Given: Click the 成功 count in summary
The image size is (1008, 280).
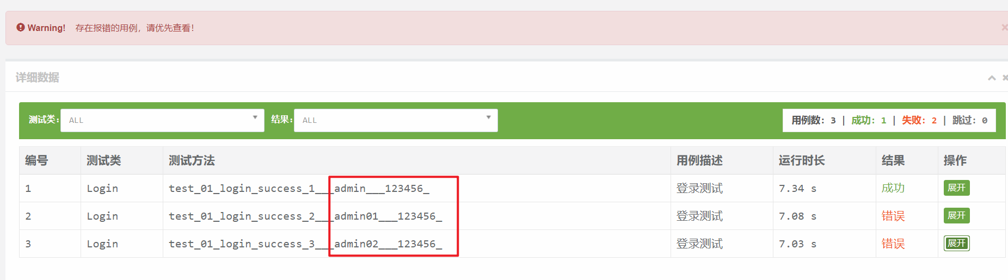Looking at the screenshot, I should coord(869,120).
